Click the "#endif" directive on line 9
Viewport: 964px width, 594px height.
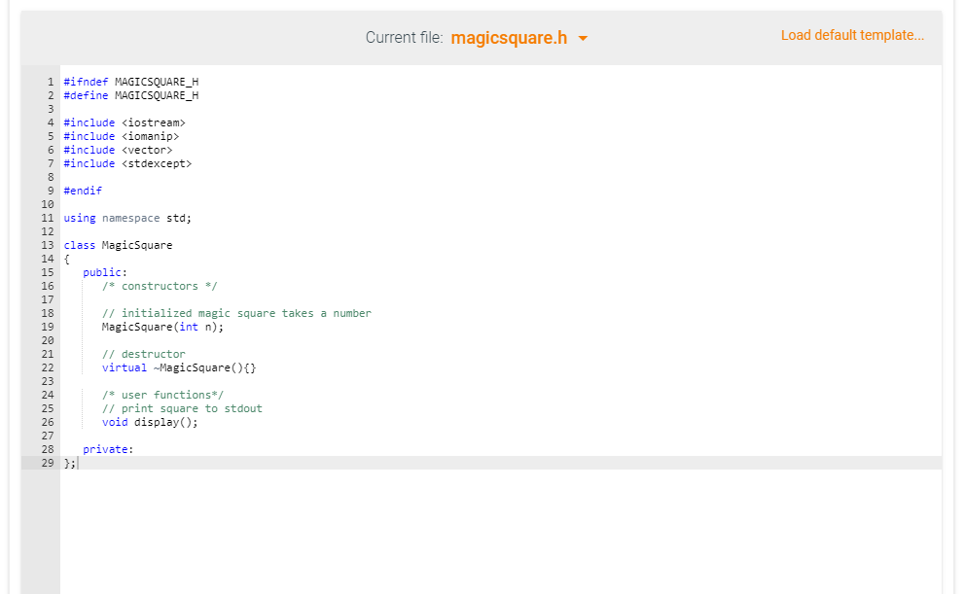pyautogui.click(x=83, y=190)
